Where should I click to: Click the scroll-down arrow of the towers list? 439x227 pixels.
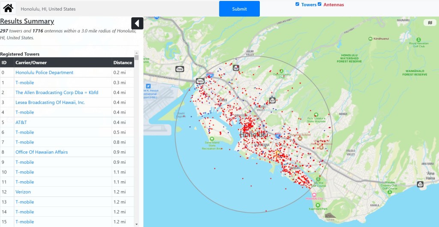137,224
